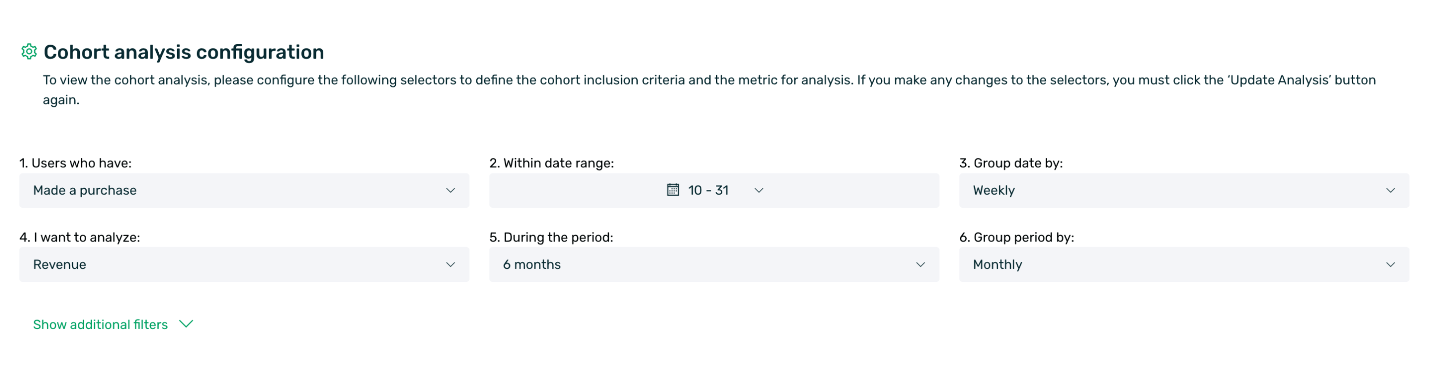Click the gear icon beside Cohort analysis configuration
Screen dimensions: 1432x385
pos(29,52)
